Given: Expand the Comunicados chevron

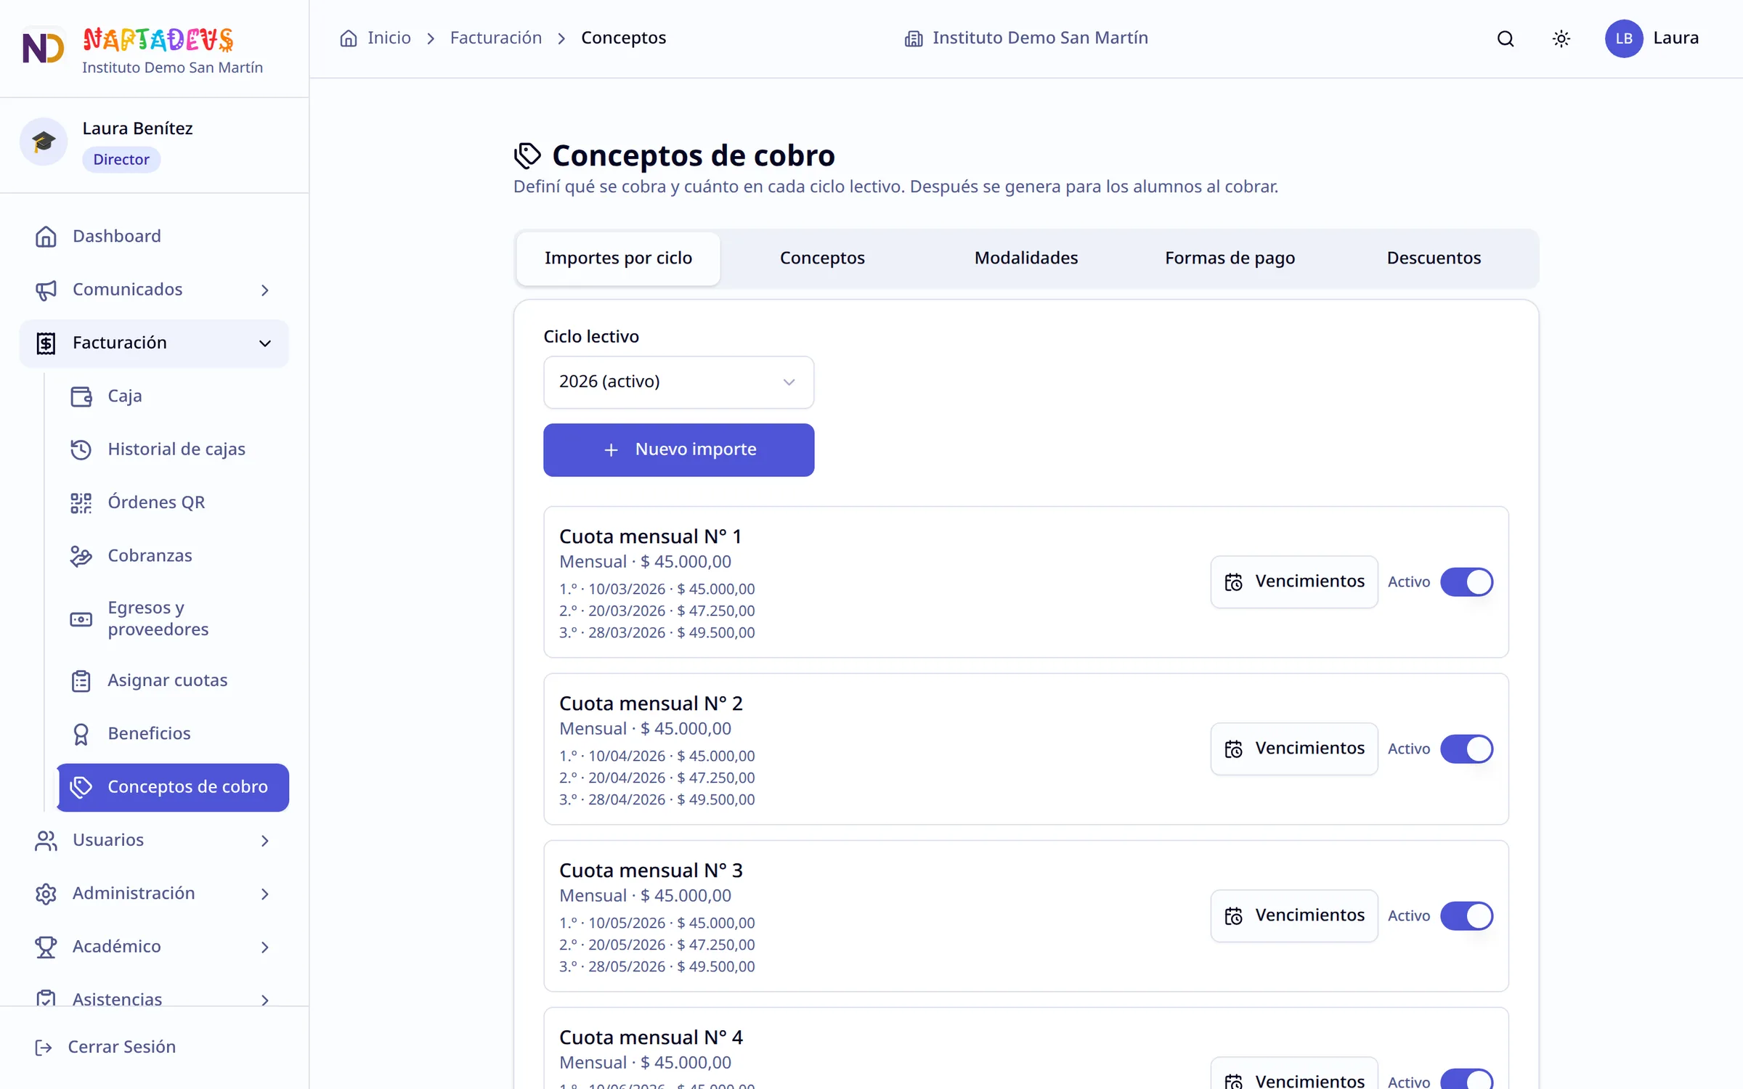Looking at the screenshot, I should point(264,290).
